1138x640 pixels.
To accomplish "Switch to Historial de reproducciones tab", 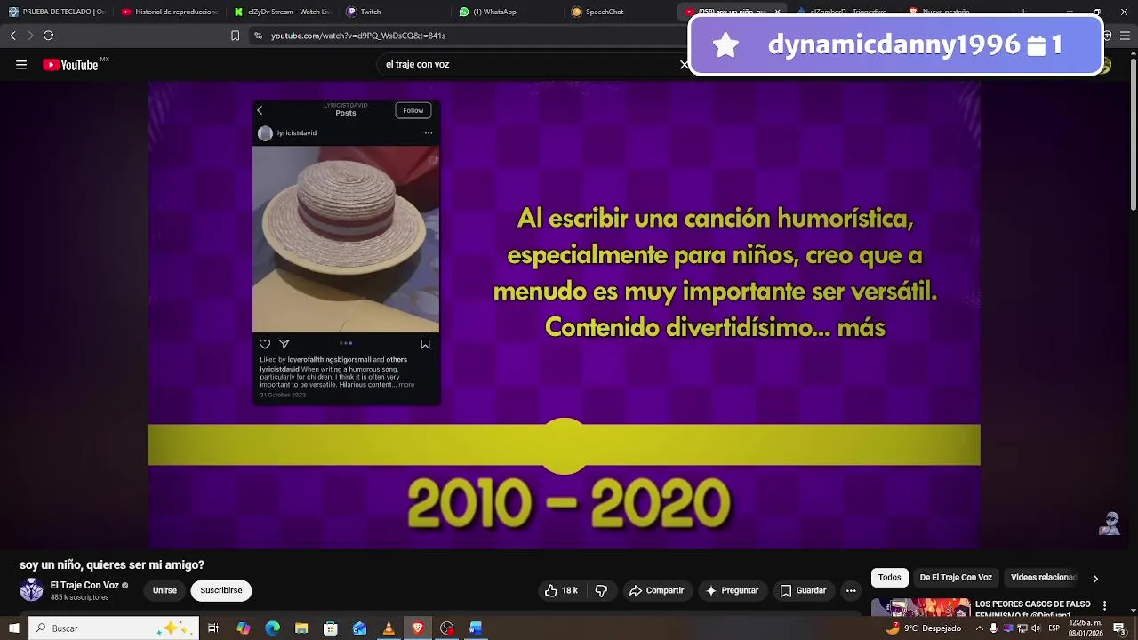I will (171, 12).
